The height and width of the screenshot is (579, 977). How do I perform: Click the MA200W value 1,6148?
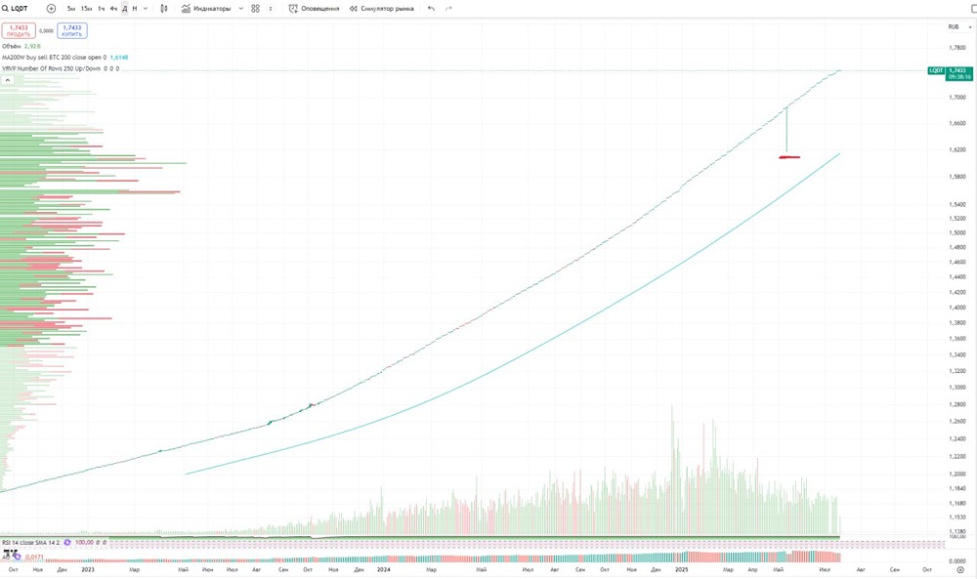(x=119, y=58)
